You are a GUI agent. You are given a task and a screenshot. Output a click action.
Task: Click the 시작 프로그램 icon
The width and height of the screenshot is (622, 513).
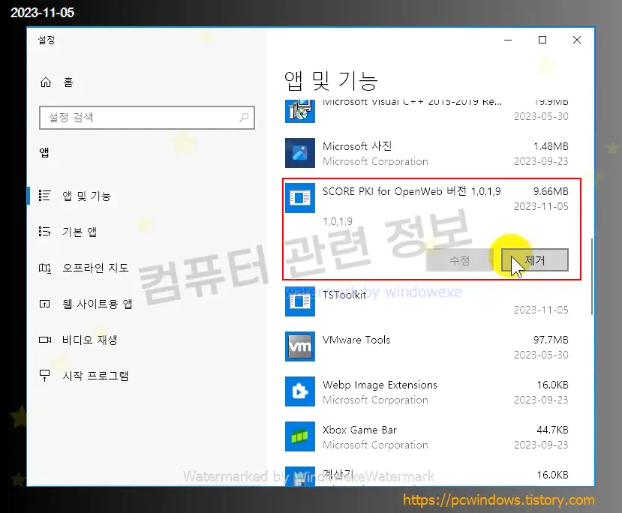click(44, 376)
